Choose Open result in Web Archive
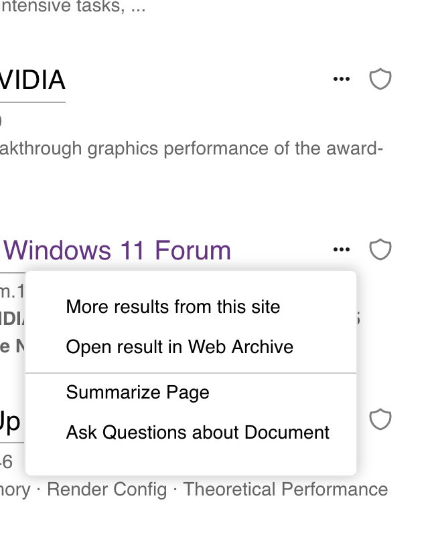The image size is (430, 555). [180, 347]
